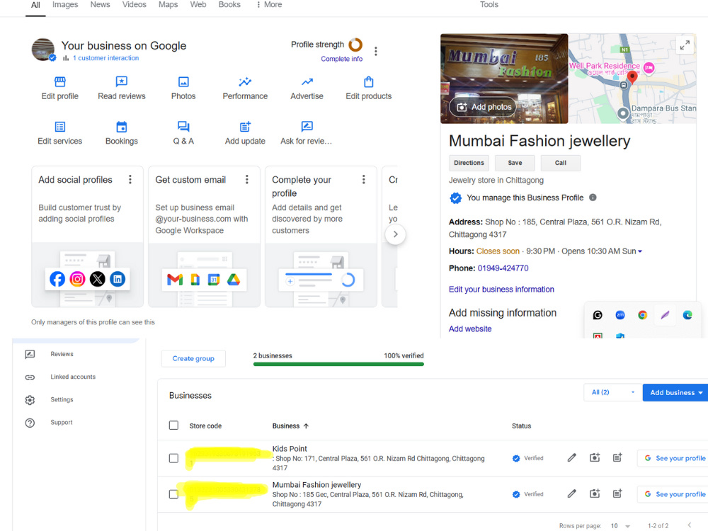
Task: Select the Read reviews icon
Action: (121, 82)
